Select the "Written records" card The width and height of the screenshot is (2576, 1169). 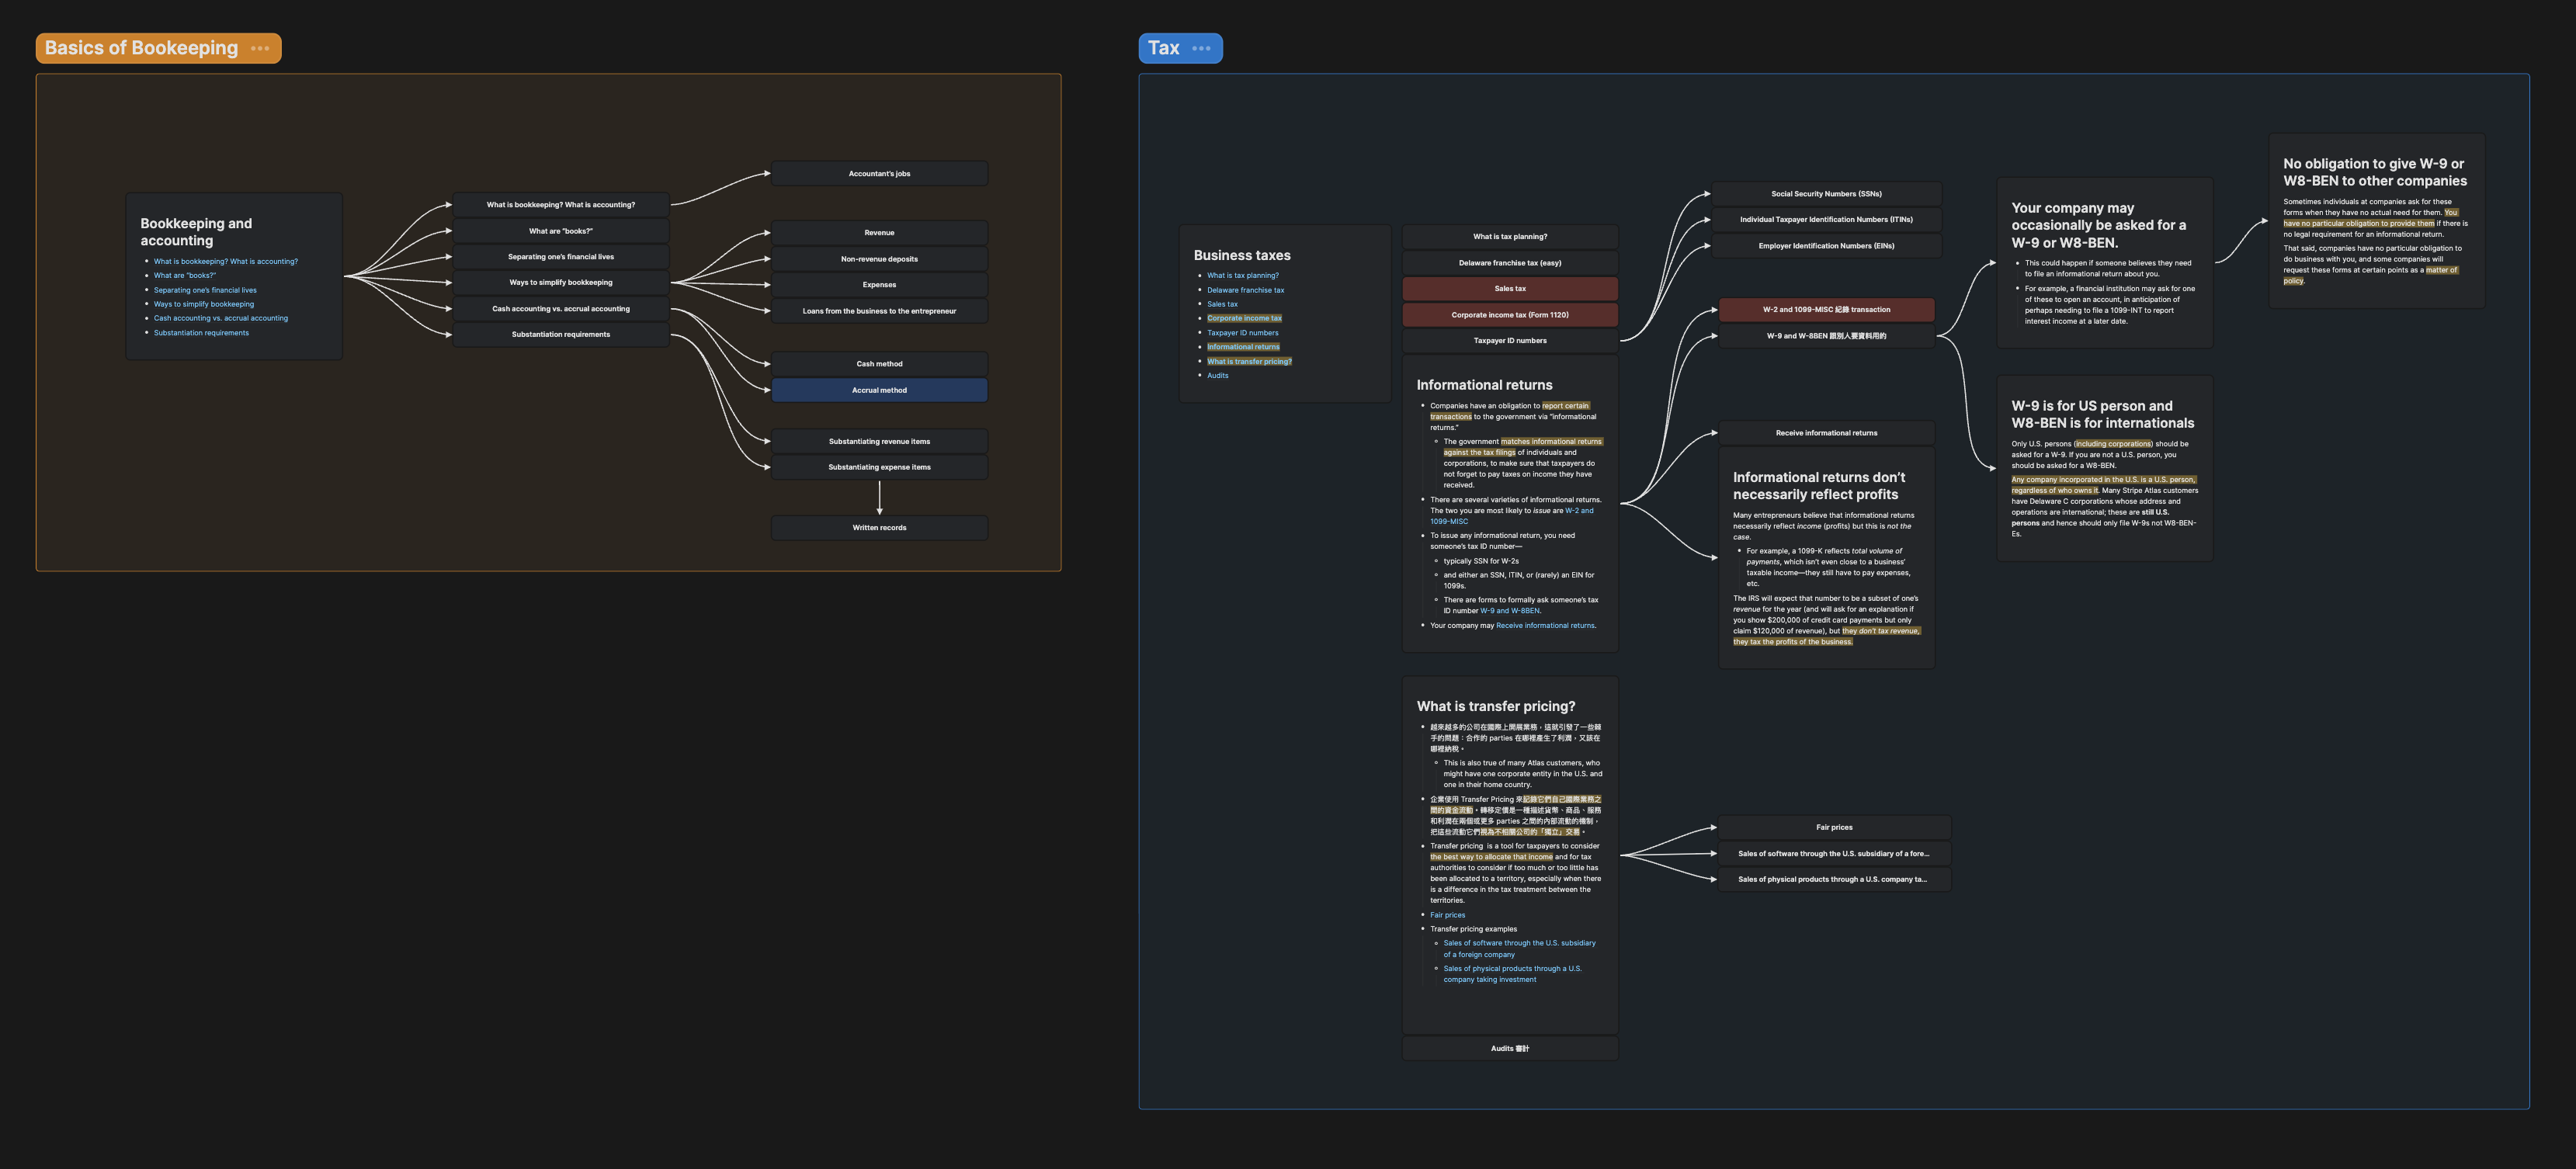click(x=879, y=528)
